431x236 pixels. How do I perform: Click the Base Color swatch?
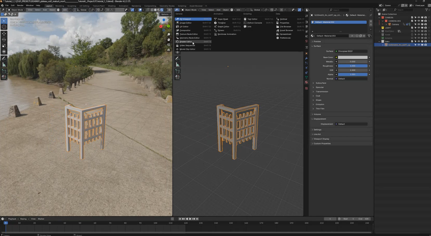352,57
